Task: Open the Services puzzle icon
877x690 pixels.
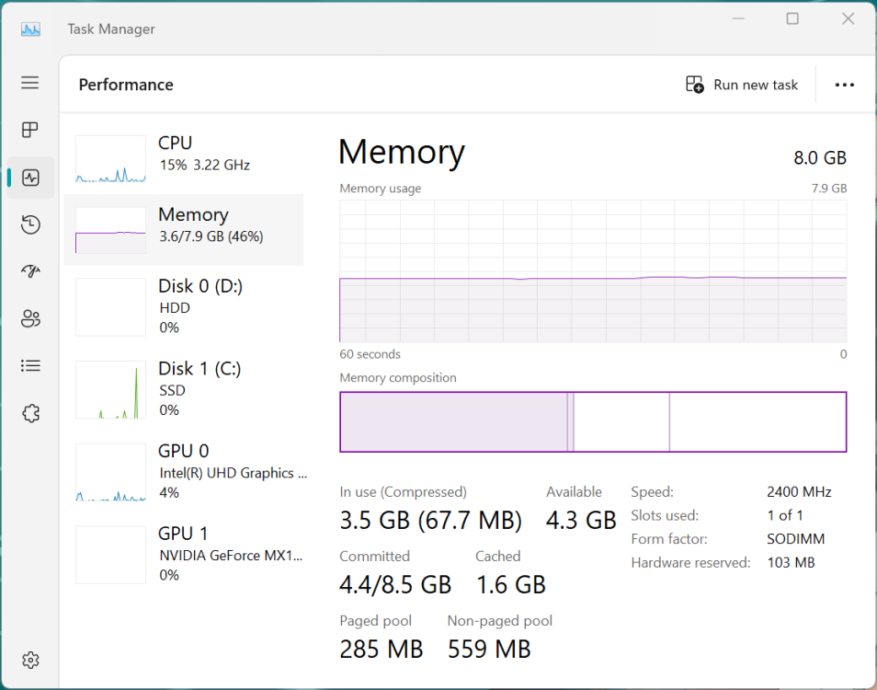Action: pyautogui.click(x=30, y=413)
